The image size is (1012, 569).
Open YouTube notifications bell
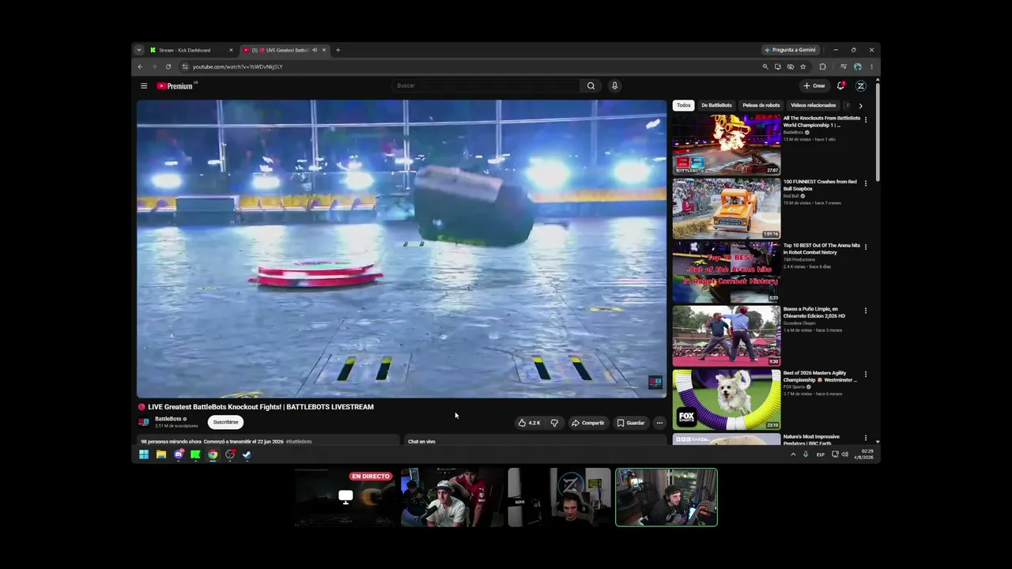[x=840, y=85]
